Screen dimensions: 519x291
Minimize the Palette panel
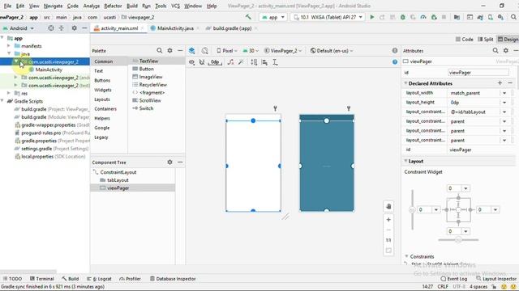(x=180, y=50)
